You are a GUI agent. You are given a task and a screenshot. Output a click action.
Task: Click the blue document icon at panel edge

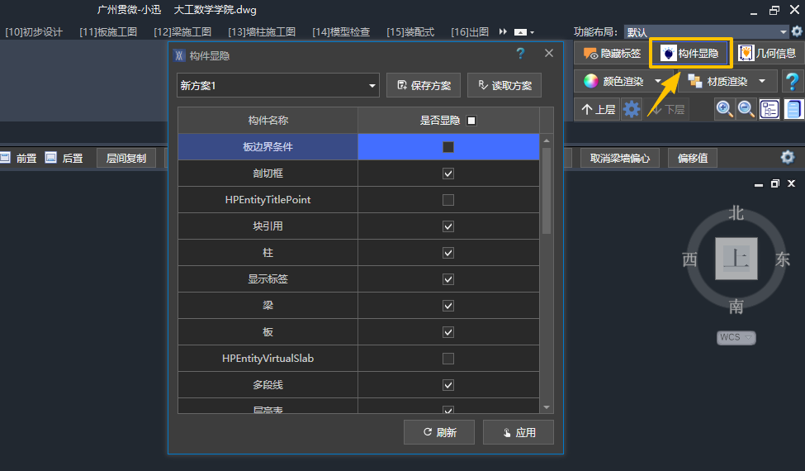[x=793, y=109]
